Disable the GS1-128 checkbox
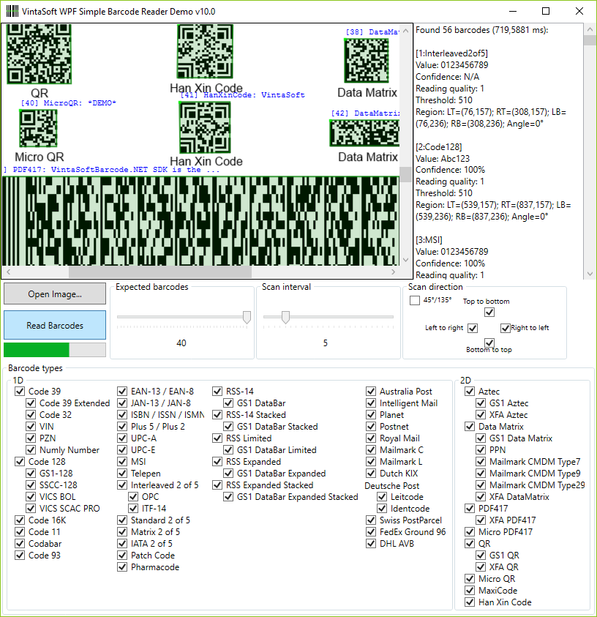Viewport: 597px width, 617px height. click(x=31, y=473)
